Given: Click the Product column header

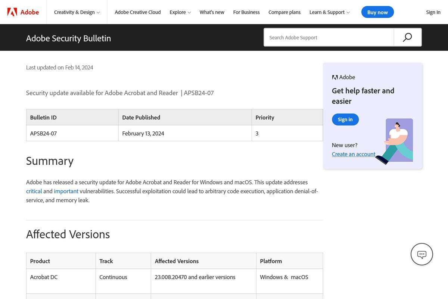Looking at the screenshot, I should click(61, 261).
